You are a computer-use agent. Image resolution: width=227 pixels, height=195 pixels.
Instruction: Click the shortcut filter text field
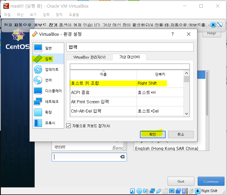tap(130, 66)
